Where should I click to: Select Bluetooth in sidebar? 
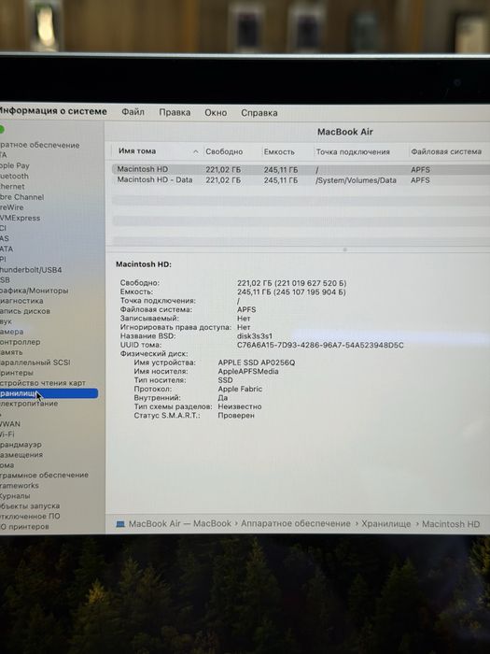pos(14,176)
